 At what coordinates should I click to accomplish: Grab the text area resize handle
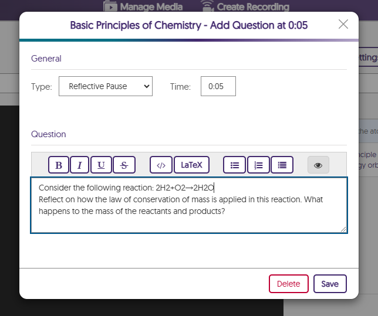click(343, 229)
